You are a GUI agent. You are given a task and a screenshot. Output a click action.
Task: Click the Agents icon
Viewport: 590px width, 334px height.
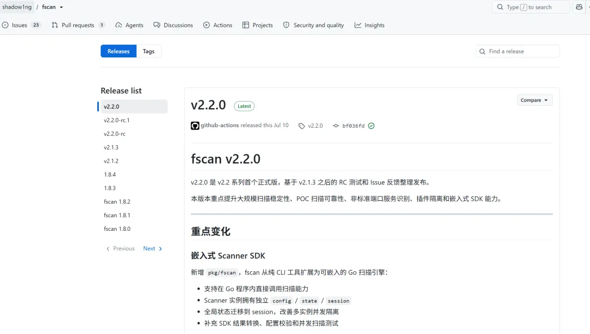[x=119, y=25]
